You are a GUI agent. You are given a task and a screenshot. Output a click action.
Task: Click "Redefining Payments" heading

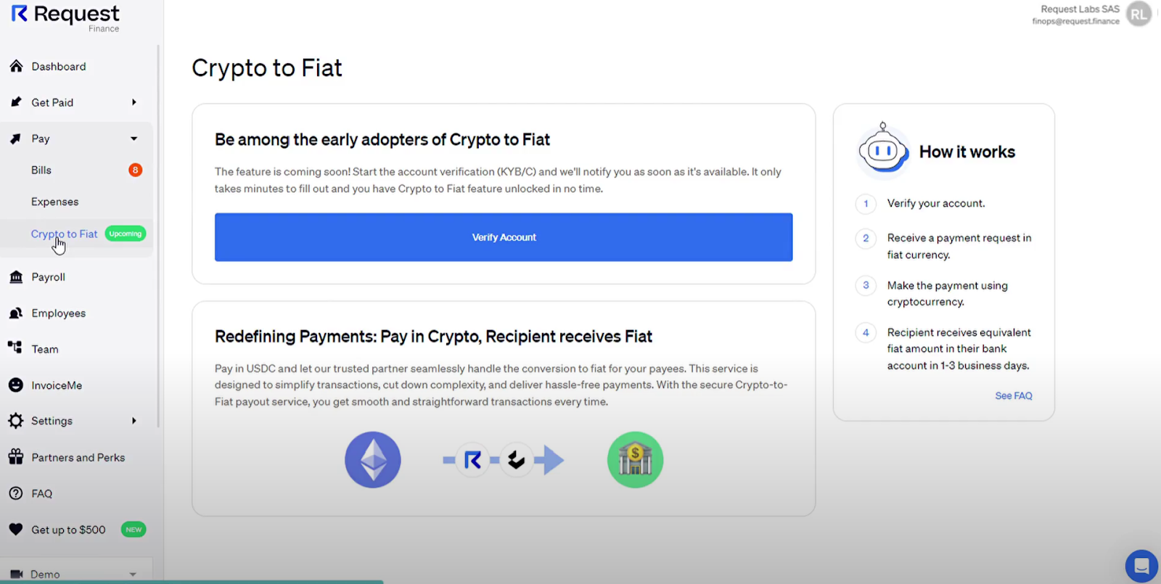point(433,337)
